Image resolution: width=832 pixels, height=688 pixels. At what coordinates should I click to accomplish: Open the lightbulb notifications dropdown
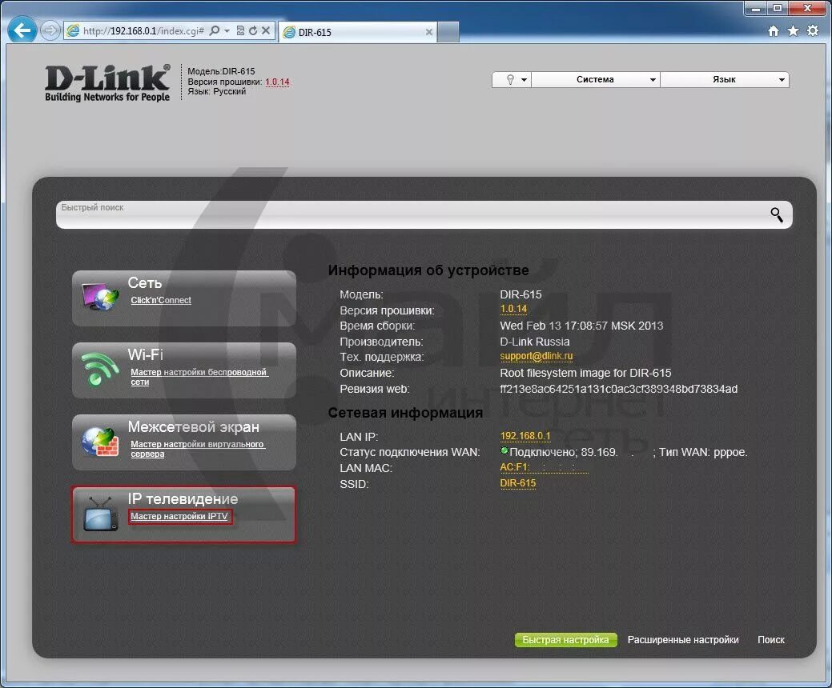point(512,79)
